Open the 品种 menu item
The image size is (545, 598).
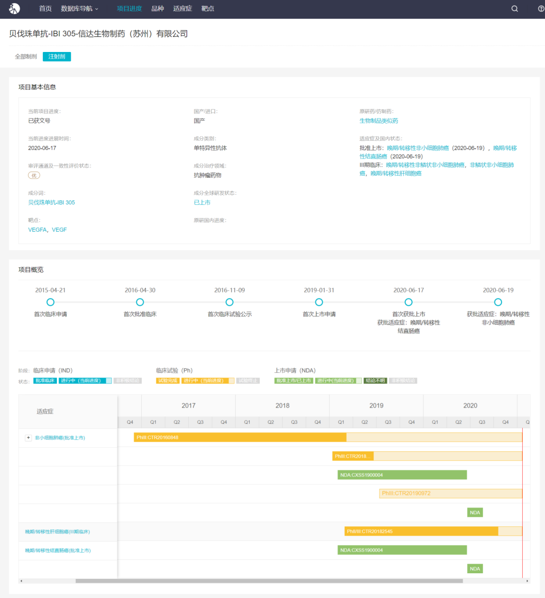click(x=157, y=9)
